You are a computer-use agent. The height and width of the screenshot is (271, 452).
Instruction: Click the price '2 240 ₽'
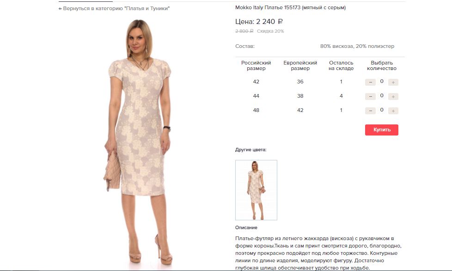[x=269, y=22]
